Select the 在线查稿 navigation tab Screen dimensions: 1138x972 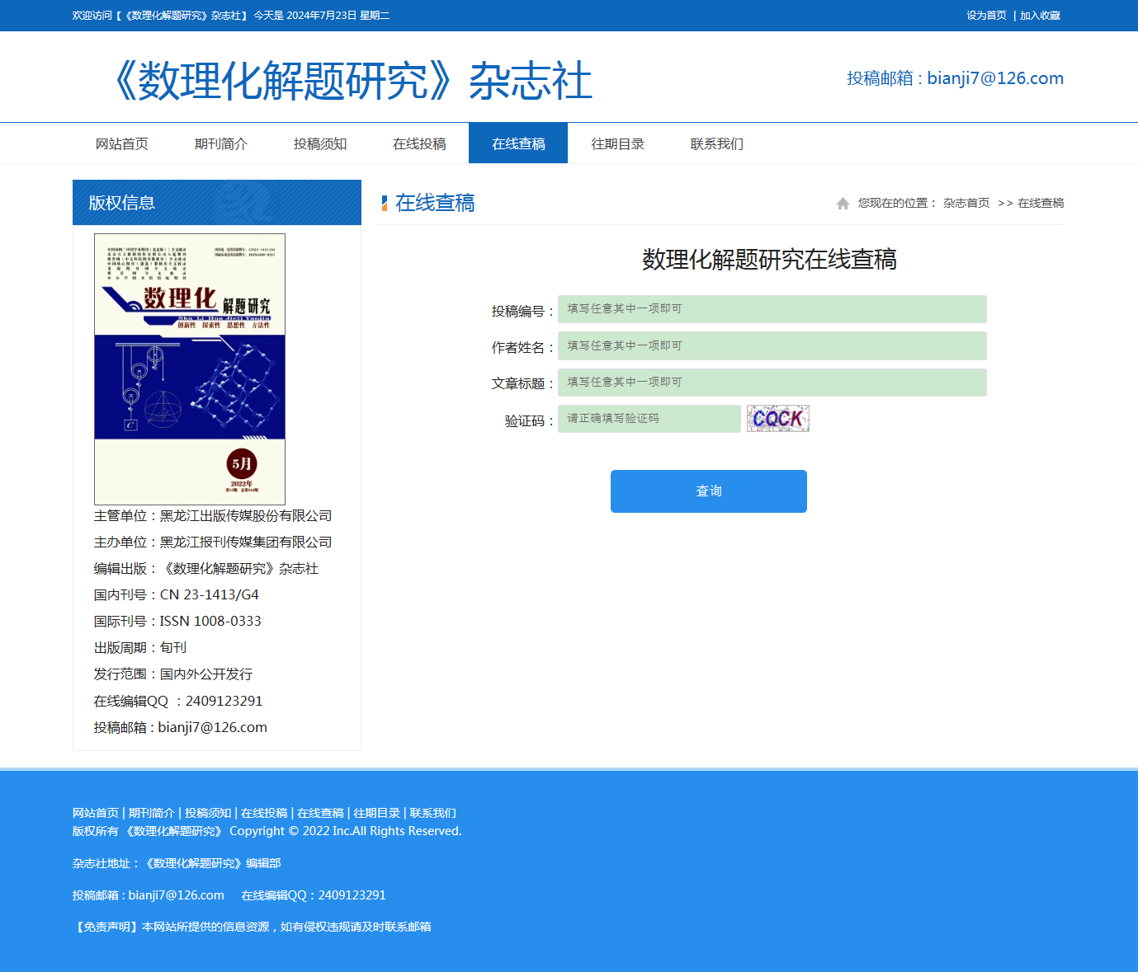click(518, 143)
